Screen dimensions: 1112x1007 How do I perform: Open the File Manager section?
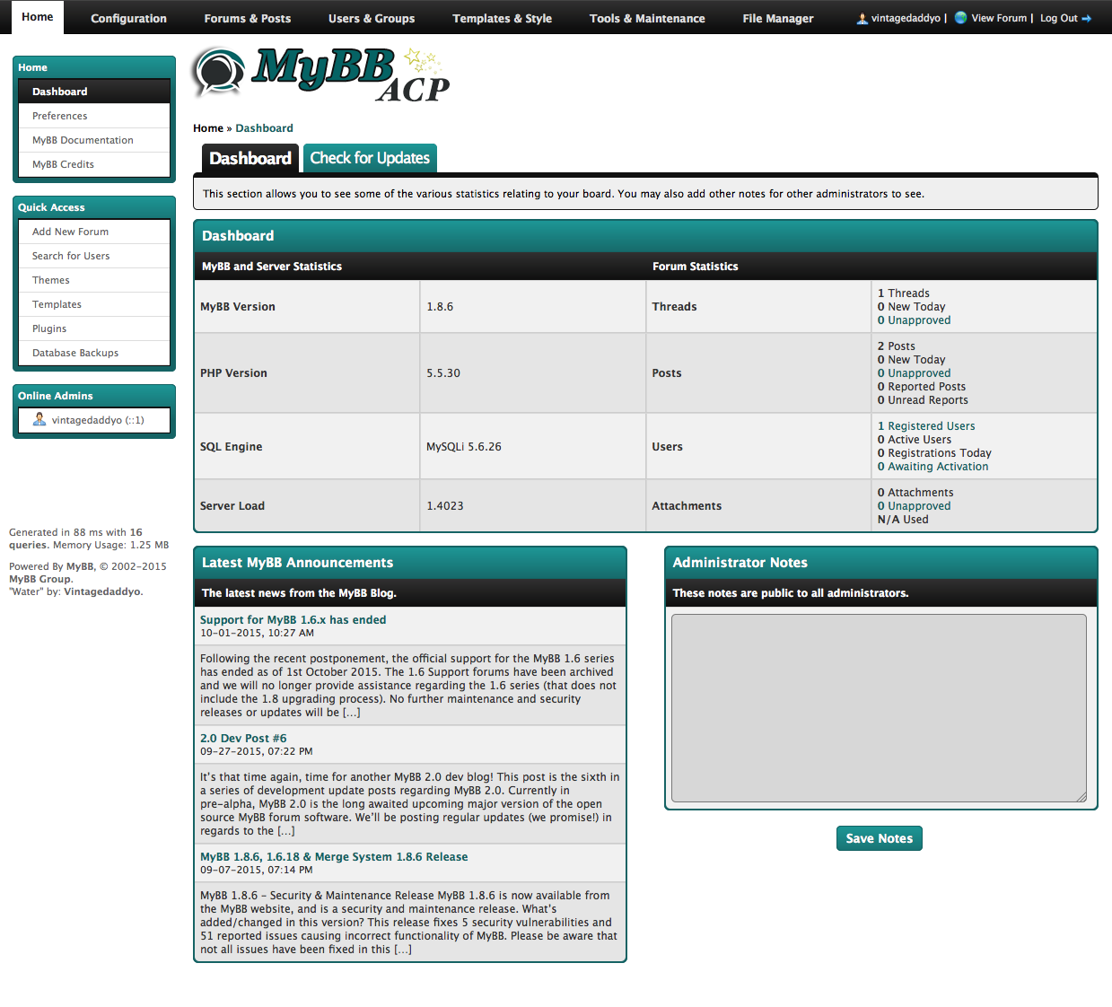[x=778, y=18]
